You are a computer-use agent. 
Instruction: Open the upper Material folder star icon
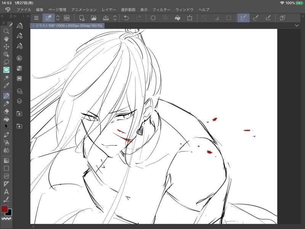(19, 113)
